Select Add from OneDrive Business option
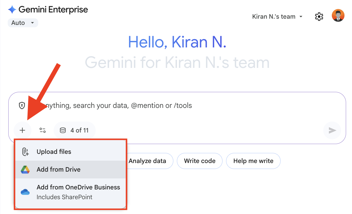 [x=71, y=192]
